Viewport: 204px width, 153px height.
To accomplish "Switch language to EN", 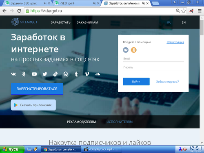I will point(184,22).
